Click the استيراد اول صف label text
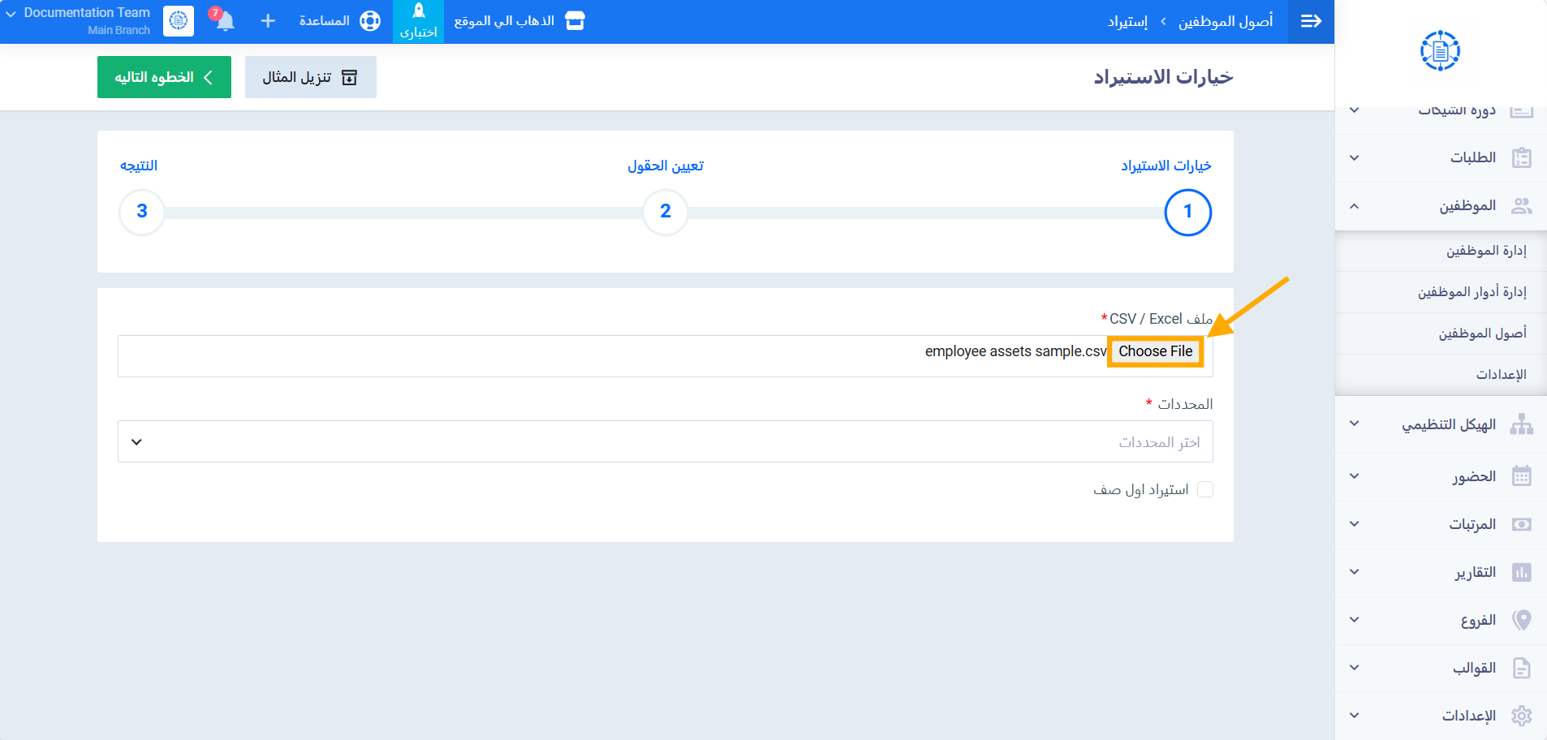Screen dimensions: 1547x740 (x=1140, y=489)
